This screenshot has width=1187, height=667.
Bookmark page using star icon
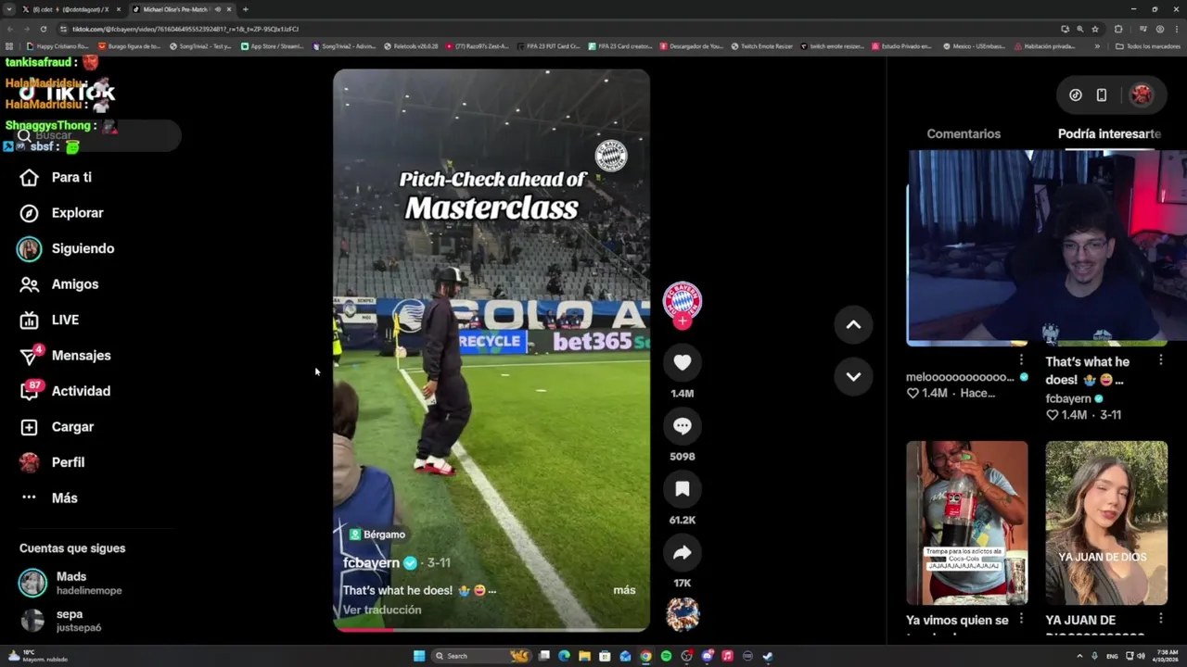[x=1095, y=29]
